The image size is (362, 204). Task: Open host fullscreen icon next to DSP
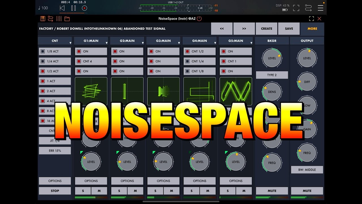(296, 8)
